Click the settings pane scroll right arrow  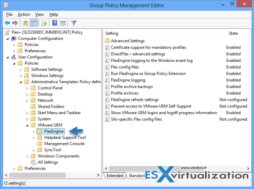tap(248, 169)
